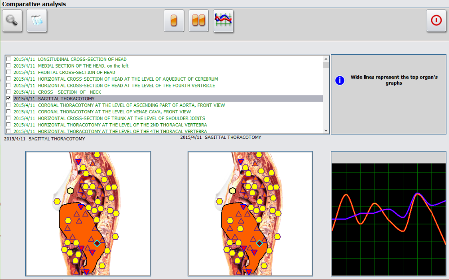449x280 pixels.
Task: Open the documents report icon
Action: pyautogui.click(x=37, y=21)
